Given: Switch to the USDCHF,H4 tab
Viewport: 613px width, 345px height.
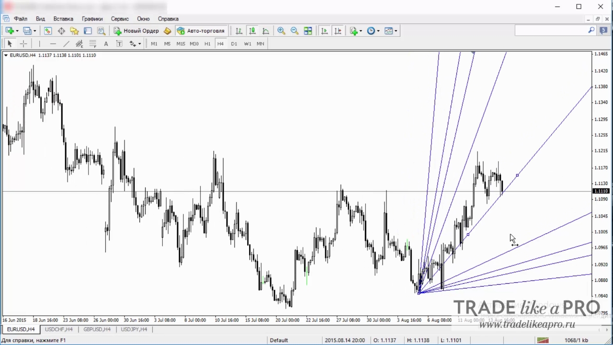Looking at the screenshot, I should pos(59,329).
